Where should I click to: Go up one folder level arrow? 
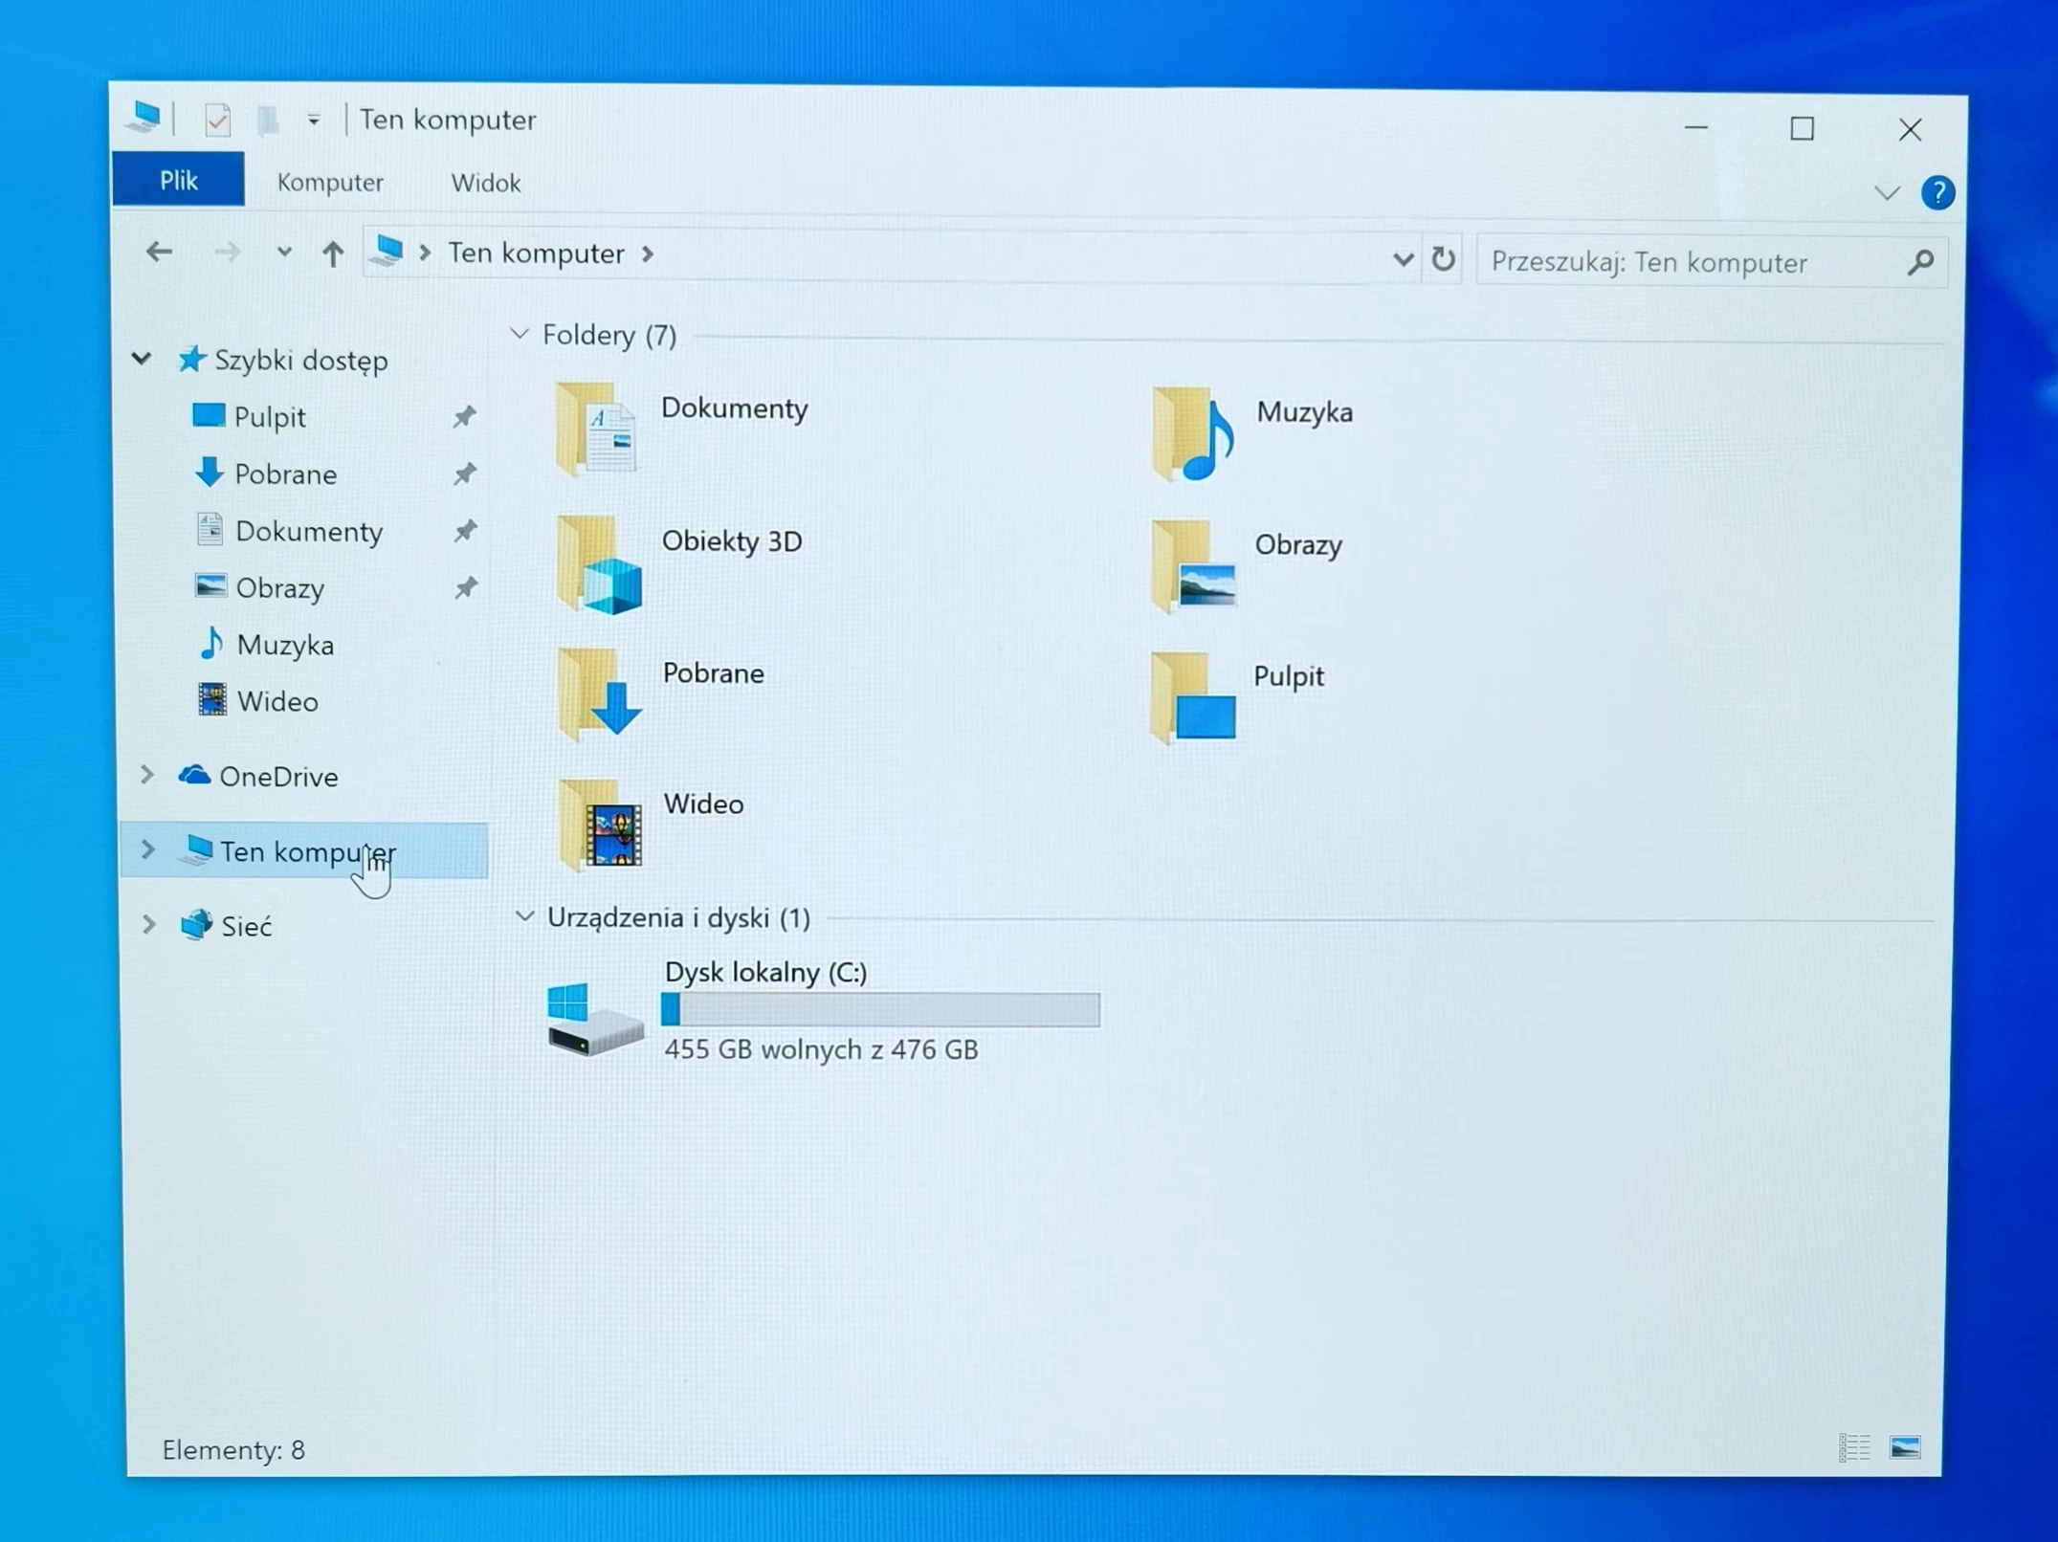point(332,254)
